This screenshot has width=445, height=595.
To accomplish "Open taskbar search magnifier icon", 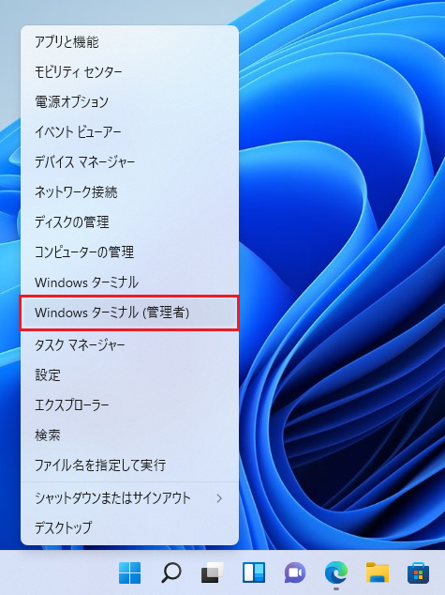I will [171, 572].
